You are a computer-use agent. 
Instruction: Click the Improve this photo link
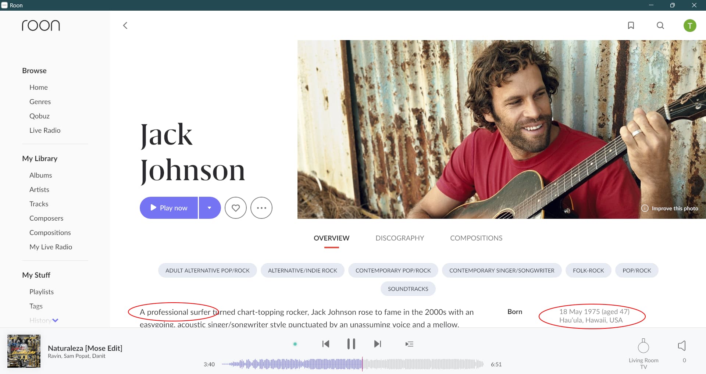point(670,208)
